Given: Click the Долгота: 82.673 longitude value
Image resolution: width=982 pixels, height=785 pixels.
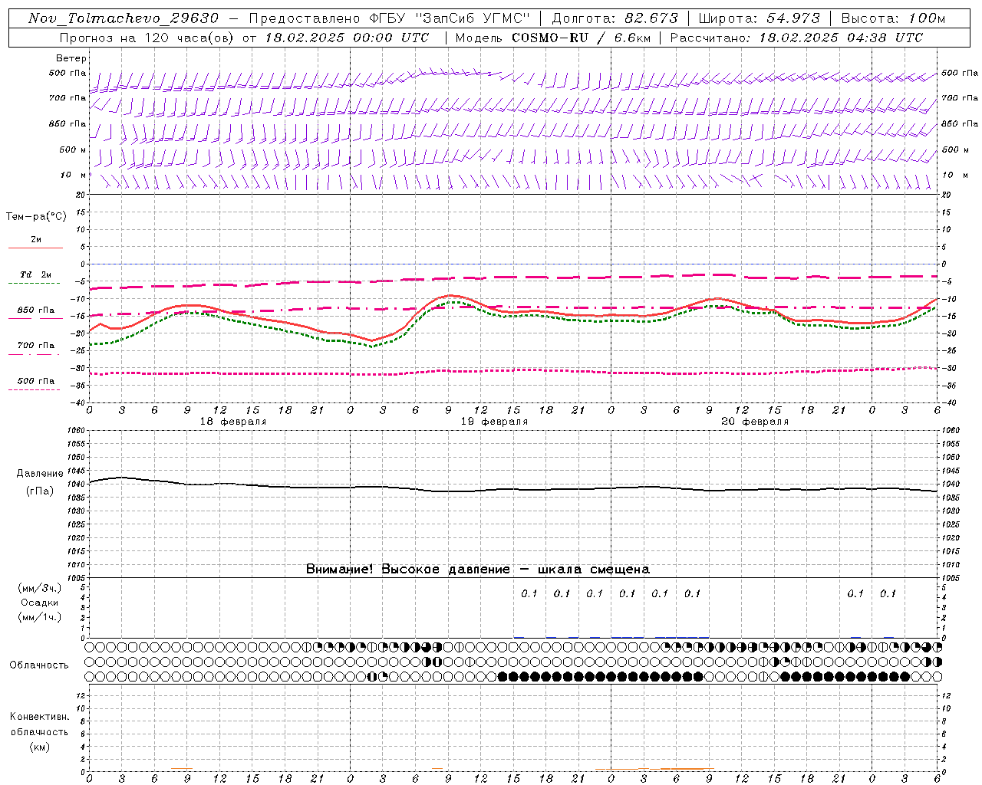Looking at the screenshot, I should [x=615, y=18].
